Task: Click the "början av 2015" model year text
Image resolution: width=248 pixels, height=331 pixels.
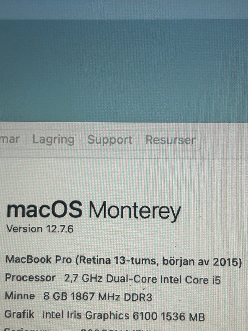Action: tap(201, 261)
